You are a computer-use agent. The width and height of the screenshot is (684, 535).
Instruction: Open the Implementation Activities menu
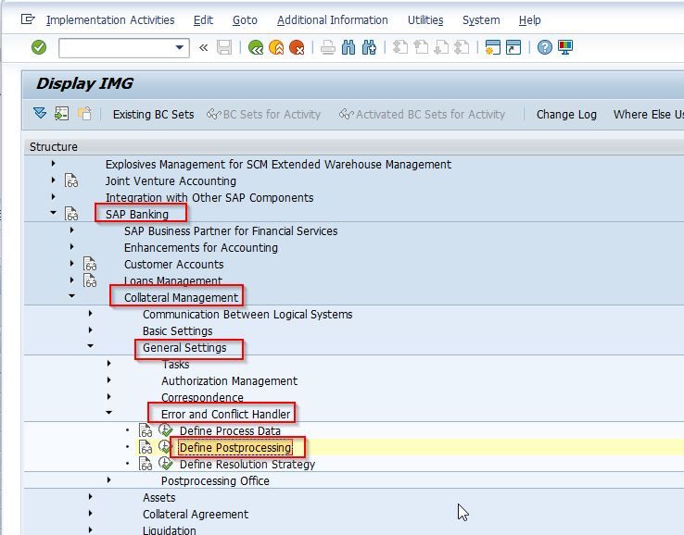(x=110, y=20)
